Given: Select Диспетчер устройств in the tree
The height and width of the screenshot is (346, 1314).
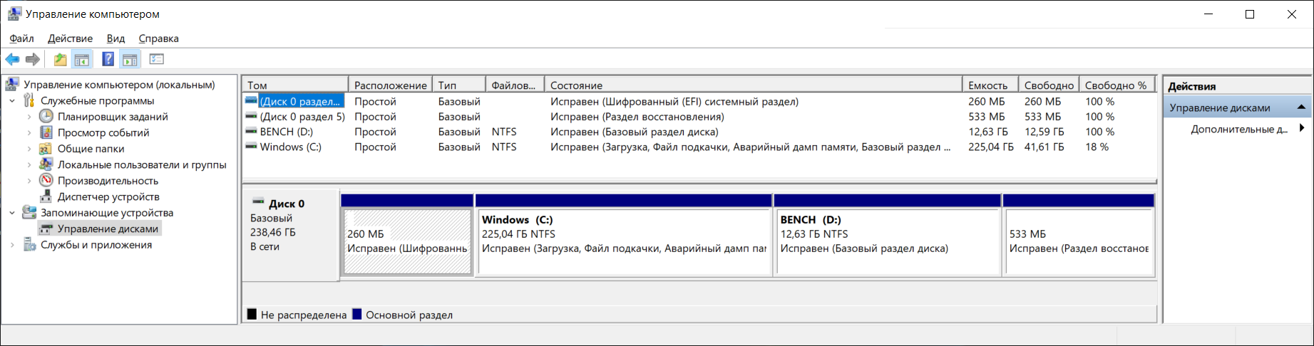Looking at the screenshot, I should click(108, 196).
